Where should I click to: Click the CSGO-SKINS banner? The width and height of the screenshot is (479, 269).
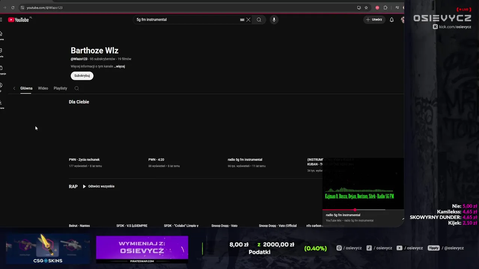coord(48,249)
